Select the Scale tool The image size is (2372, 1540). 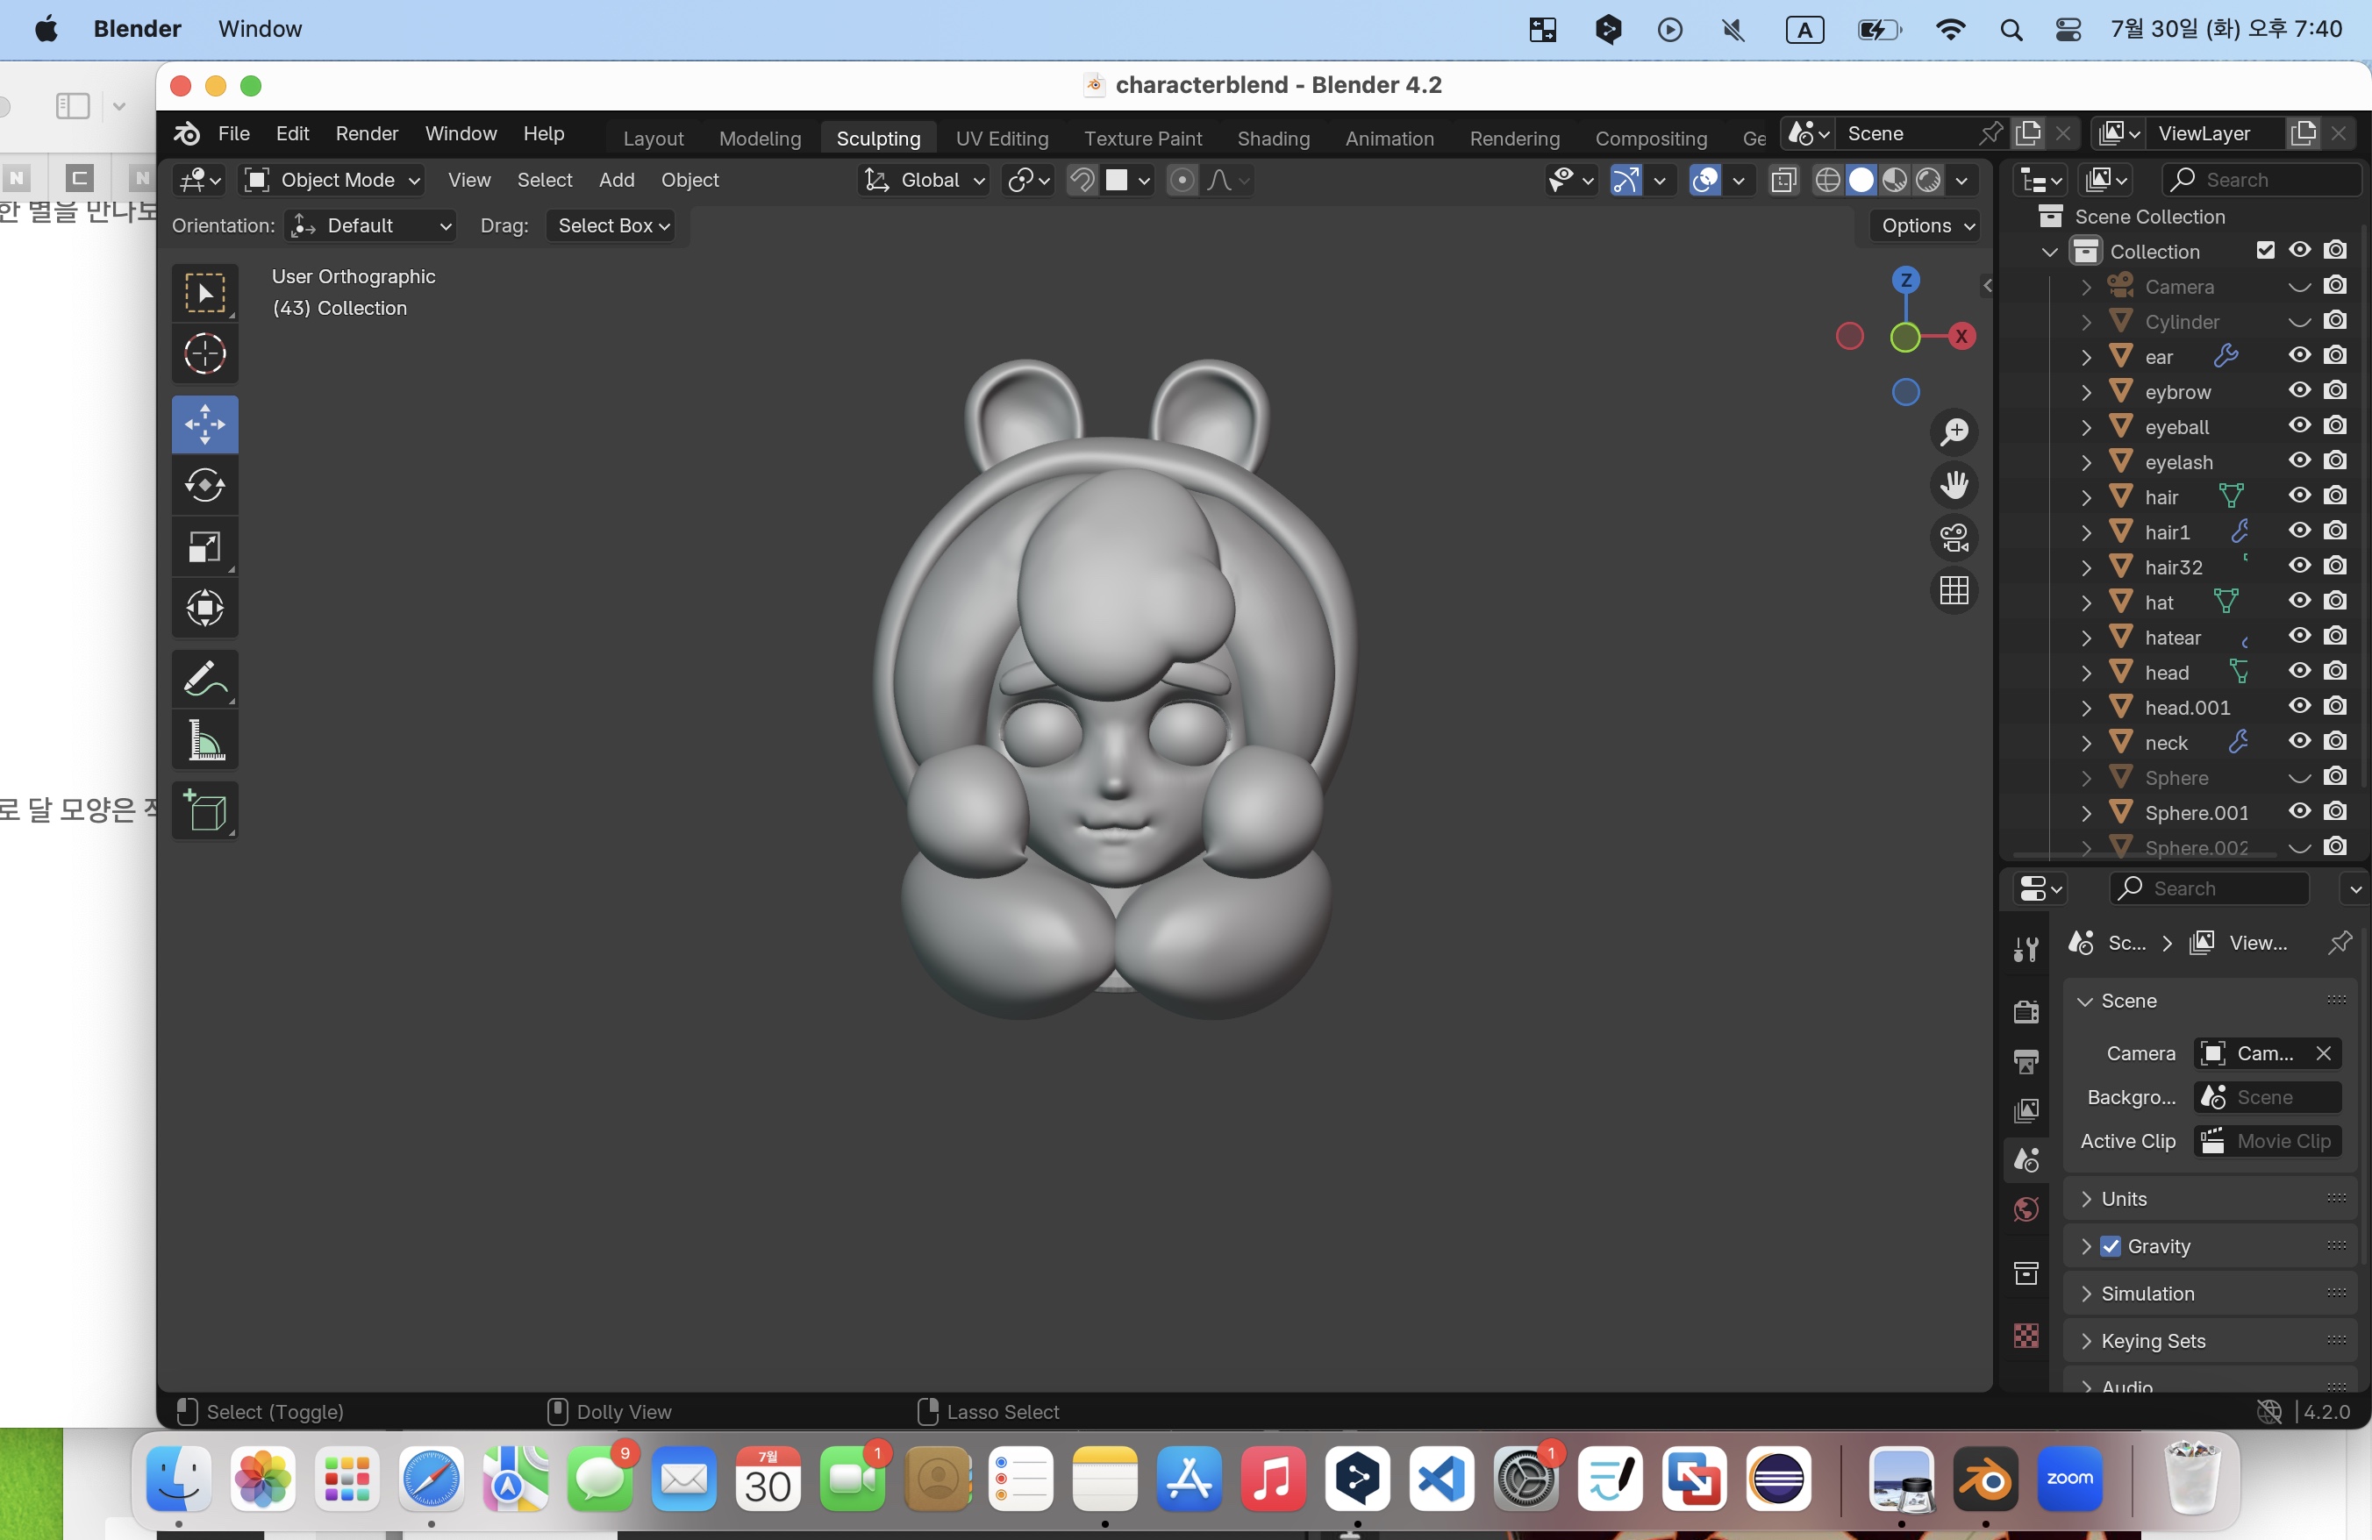pos(204,547)
